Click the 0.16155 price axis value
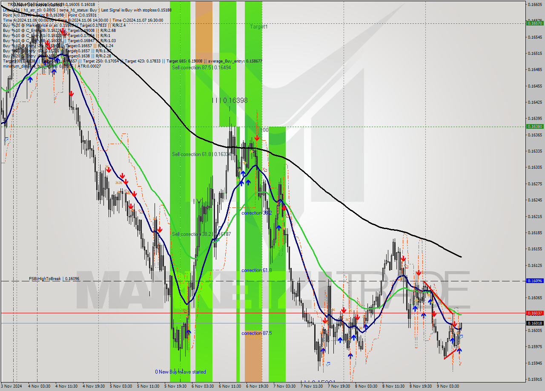 (535, 249)
